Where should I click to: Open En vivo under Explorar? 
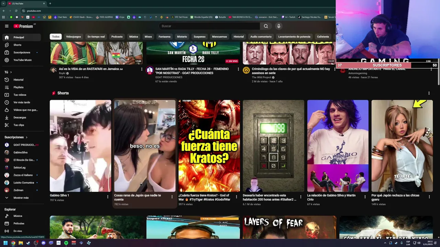(22, 231)
